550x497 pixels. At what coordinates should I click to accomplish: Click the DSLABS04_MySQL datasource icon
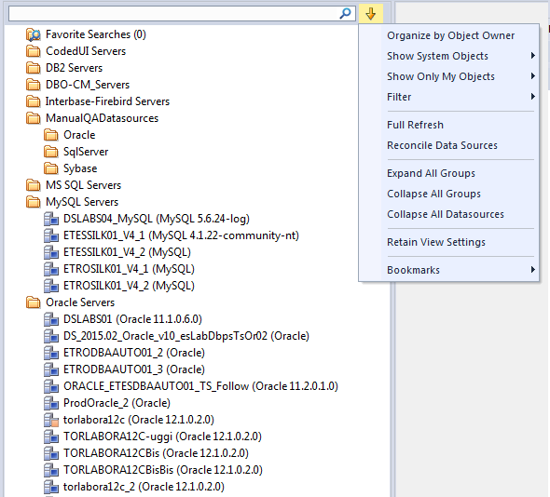pos(51,219)
